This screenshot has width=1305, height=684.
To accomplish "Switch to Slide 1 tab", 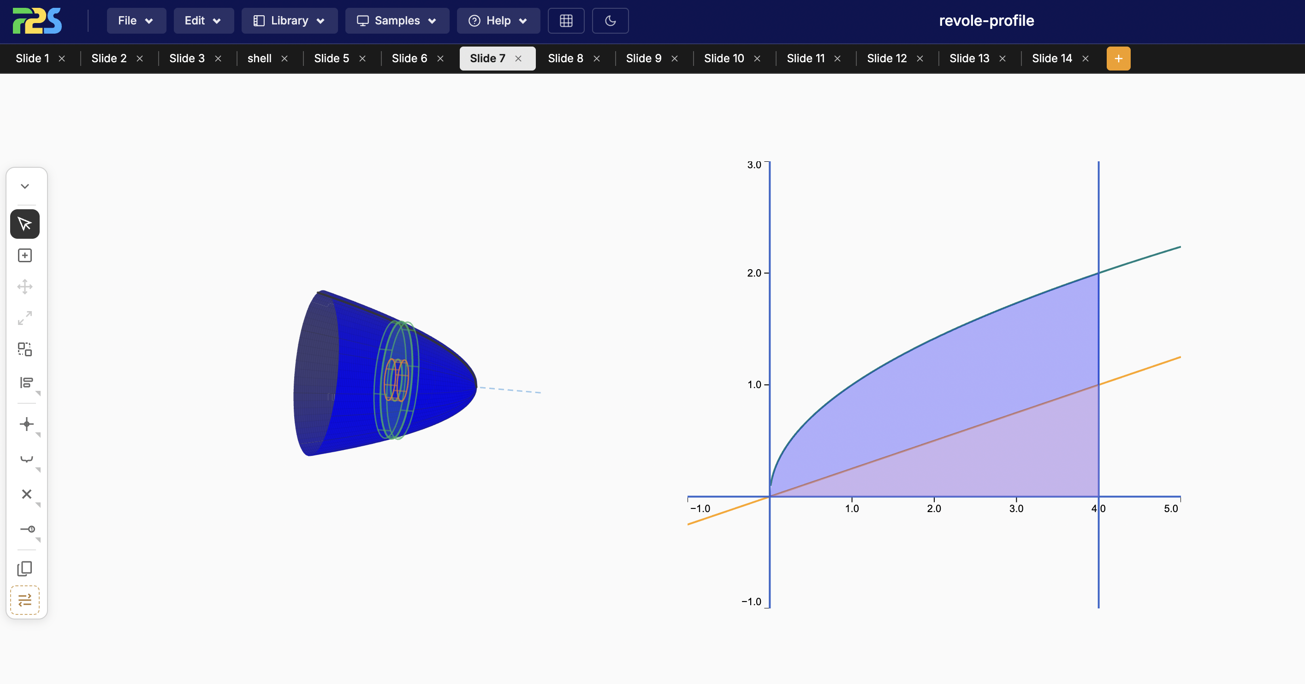I will (32, 58).
